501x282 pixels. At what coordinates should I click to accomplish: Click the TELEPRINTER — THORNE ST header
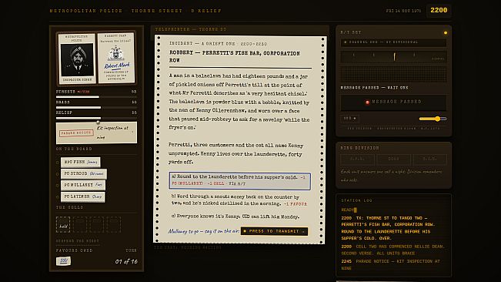191,29
